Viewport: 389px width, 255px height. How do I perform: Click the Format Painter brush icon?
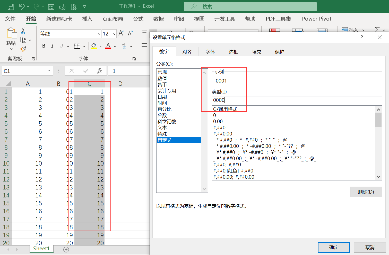(23, 49)
